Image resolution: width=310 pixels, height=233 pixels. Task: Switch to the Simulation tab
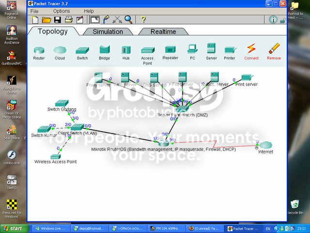pos(108,32)
